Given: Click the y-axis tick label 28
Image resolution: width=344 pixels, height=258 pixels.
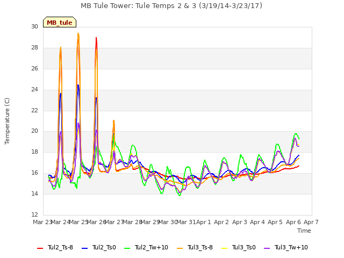Looking at the screenshot, I should coord(34,48).
